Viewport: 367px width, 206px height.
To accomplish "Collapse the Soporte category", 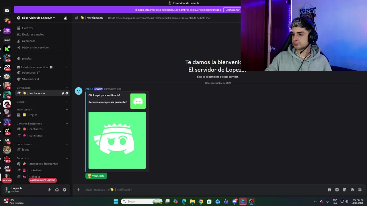I will tap(23, 158).
